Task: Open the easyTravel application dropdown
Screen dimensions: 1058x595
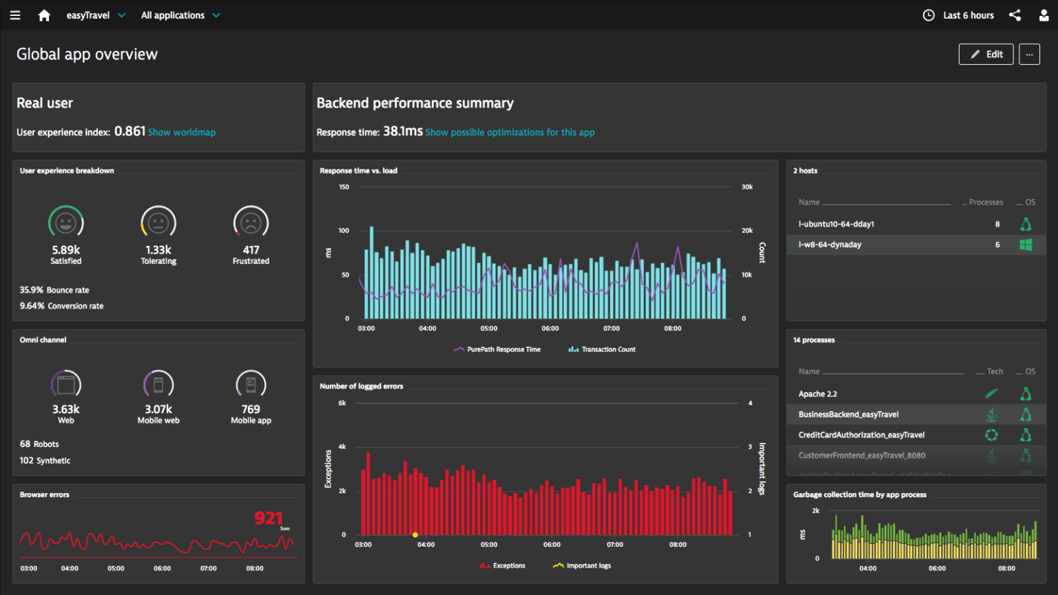Action: coord(96,14)
